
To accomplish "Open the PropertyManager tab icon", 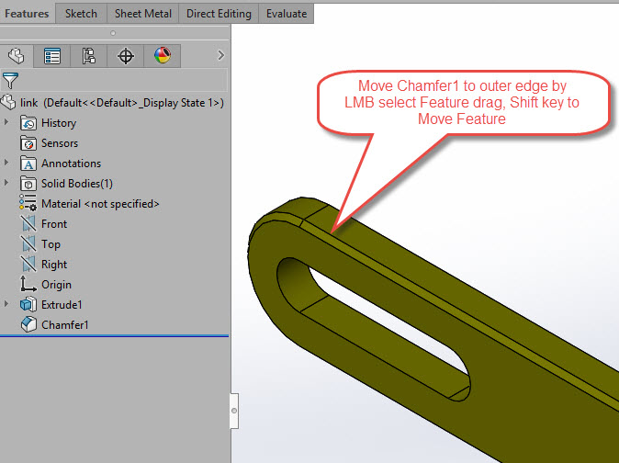I will pos(52,56).
